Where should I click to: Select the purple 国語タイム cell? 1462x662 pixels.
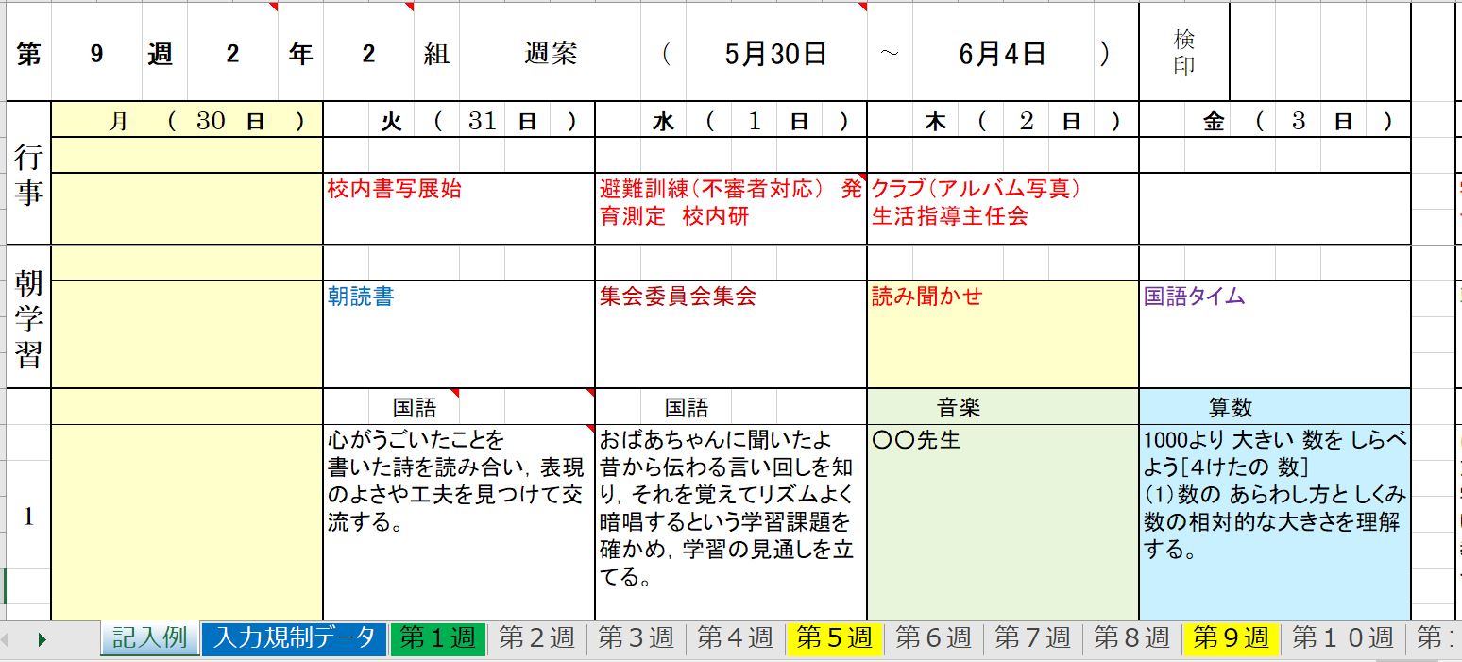(x=1273, y=331)
